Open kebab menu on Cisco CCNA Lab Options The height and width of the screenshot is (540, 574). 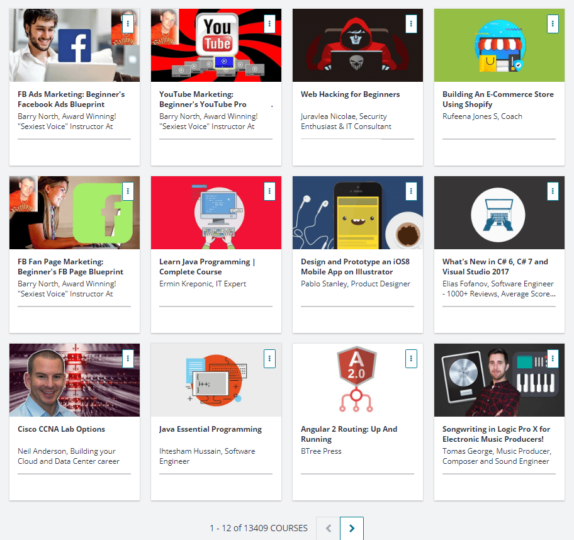click(128, 358)
